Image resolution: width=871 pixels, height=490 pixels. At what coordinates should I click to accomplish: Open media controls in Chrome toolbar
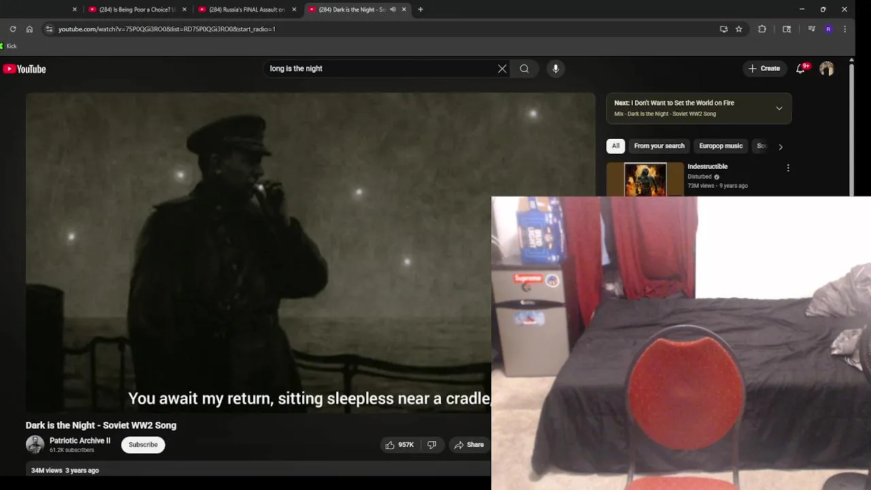(x=811, y=29)
